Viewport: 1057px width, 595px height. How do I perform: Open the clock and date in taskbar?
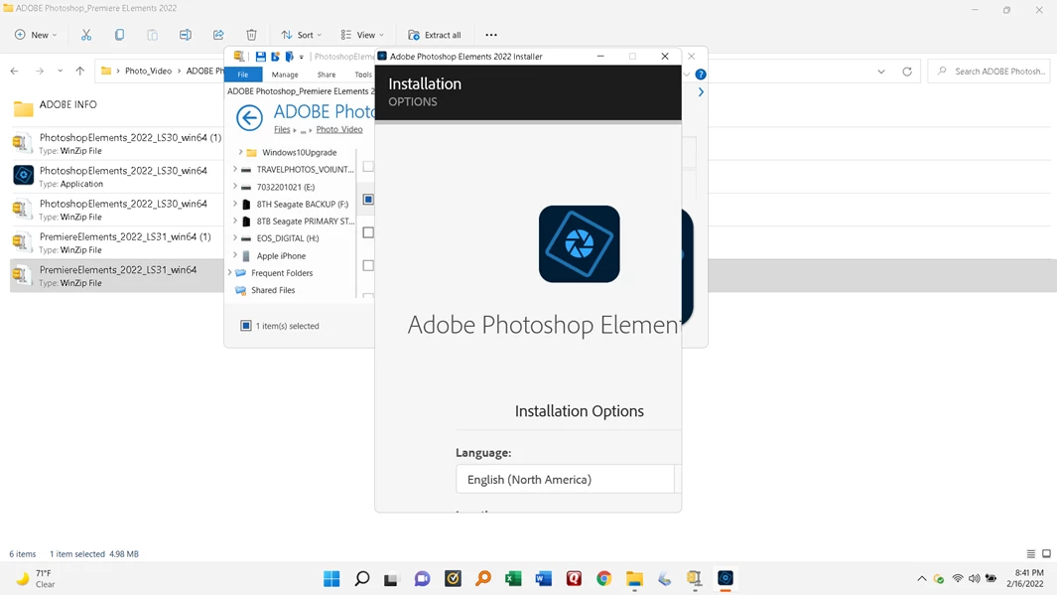point(1025,579)
